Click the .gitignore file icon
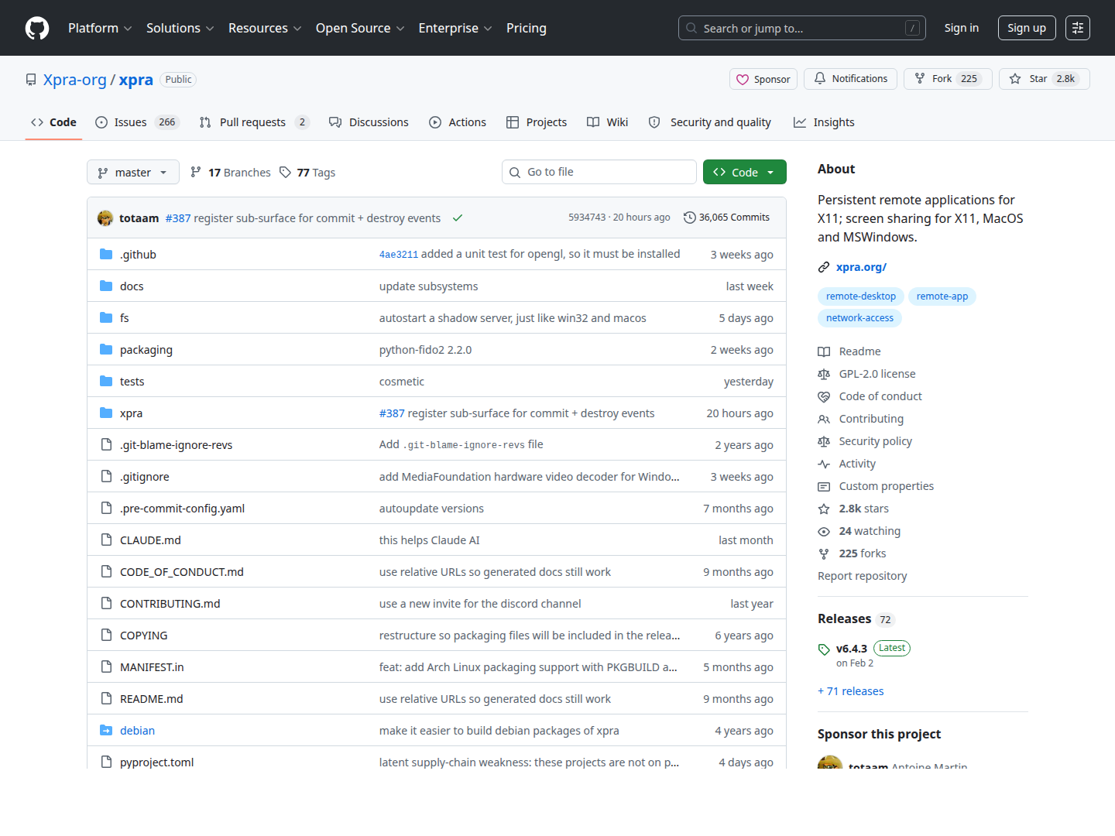This screenshot has height=836, width=1115. pos(106,477)
